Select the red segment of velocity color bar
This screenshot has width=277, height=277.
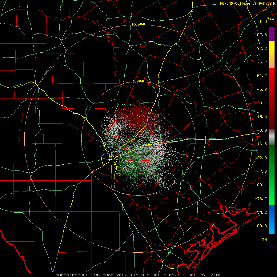(272, 98)
